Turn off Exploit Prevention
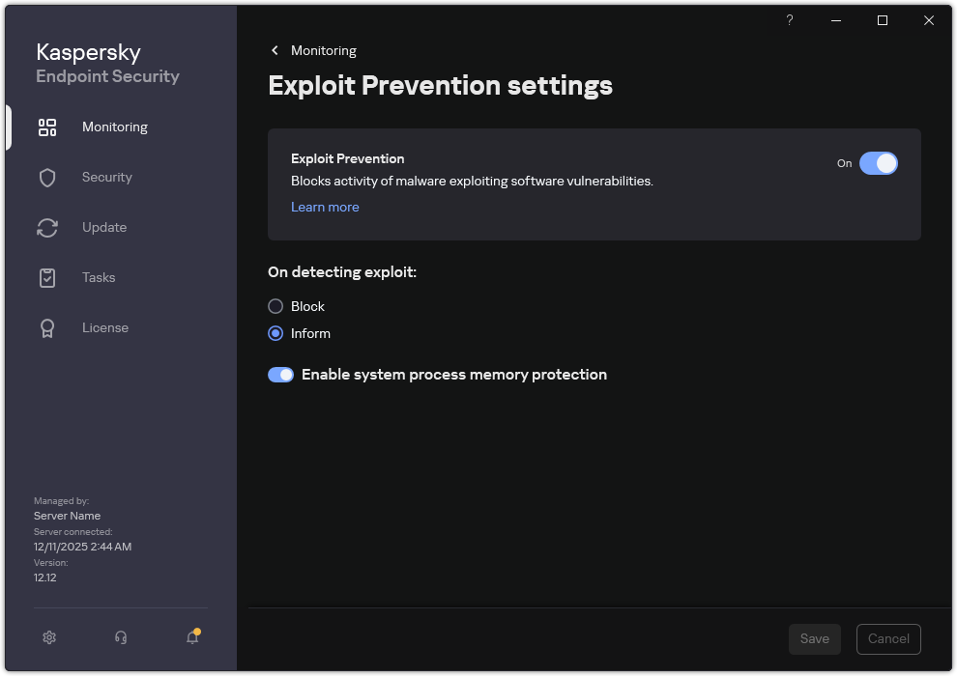This screenshot has height=676, width=957. point(879,163)
